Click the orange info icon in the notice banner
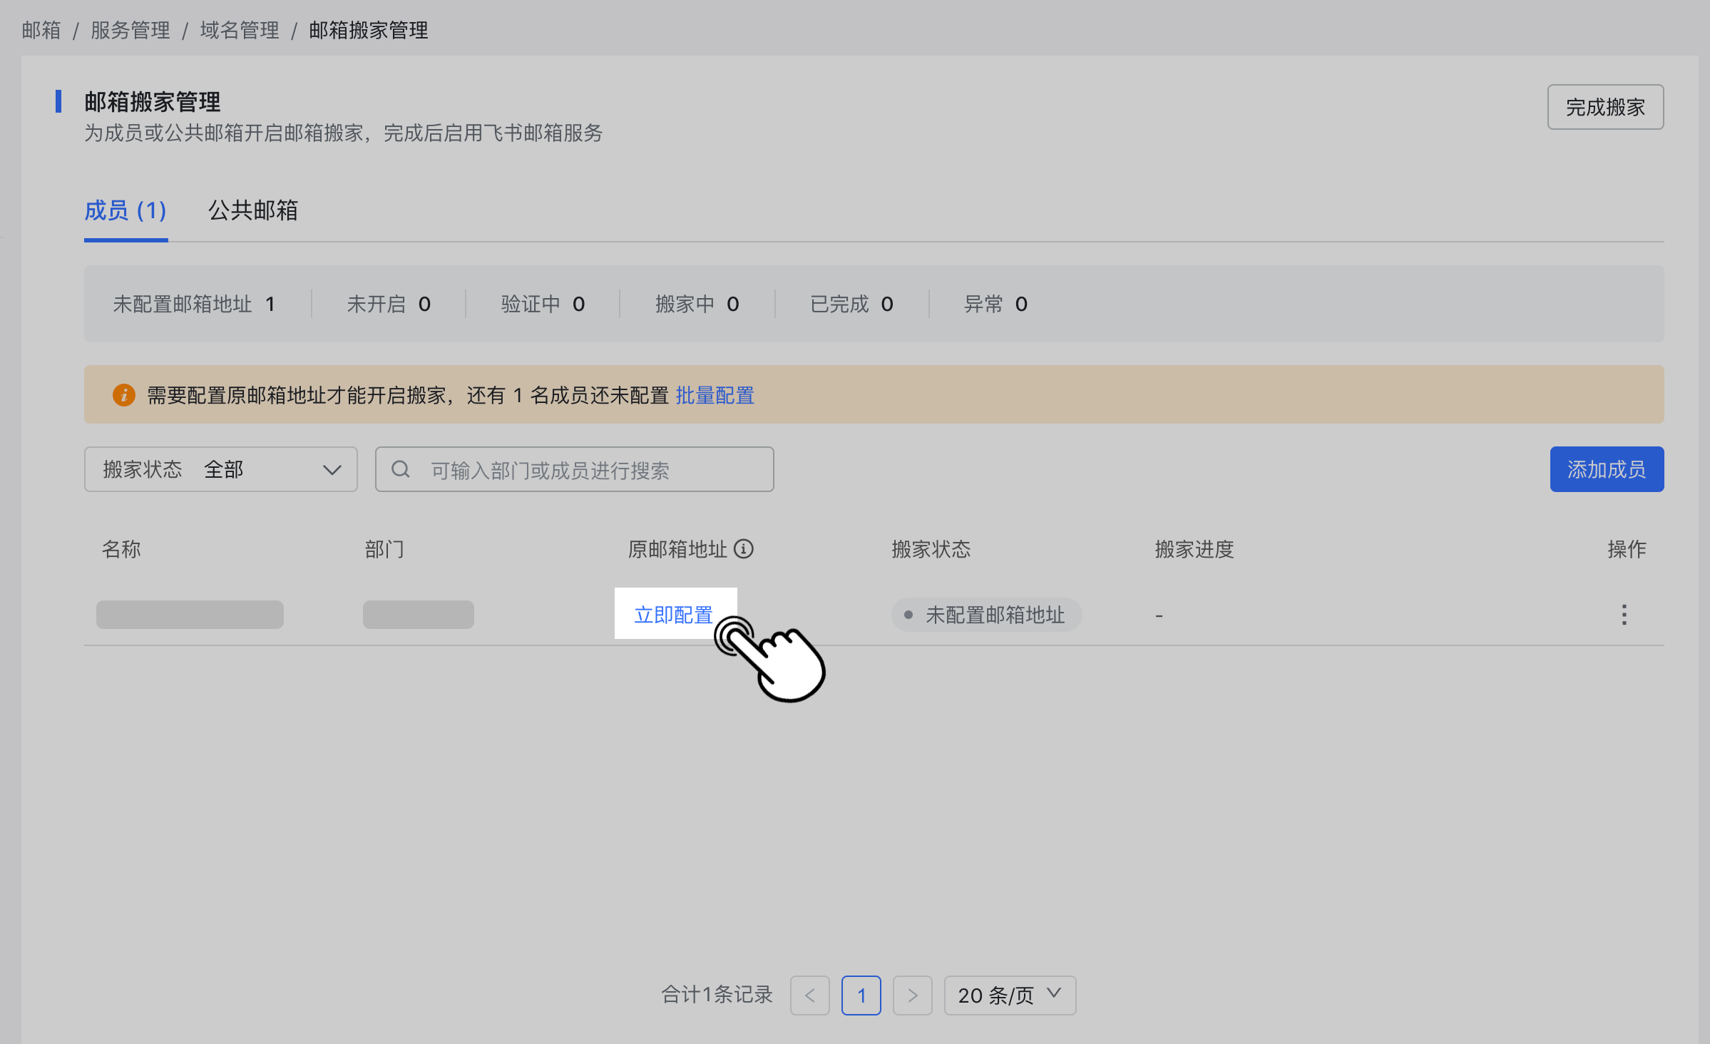 [123, 394]
